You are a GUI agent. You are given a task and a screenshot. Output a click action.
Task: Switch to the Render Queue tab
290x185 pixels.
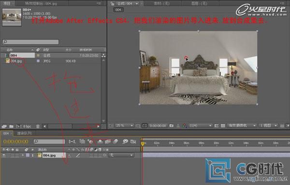(x=24, y=133)
